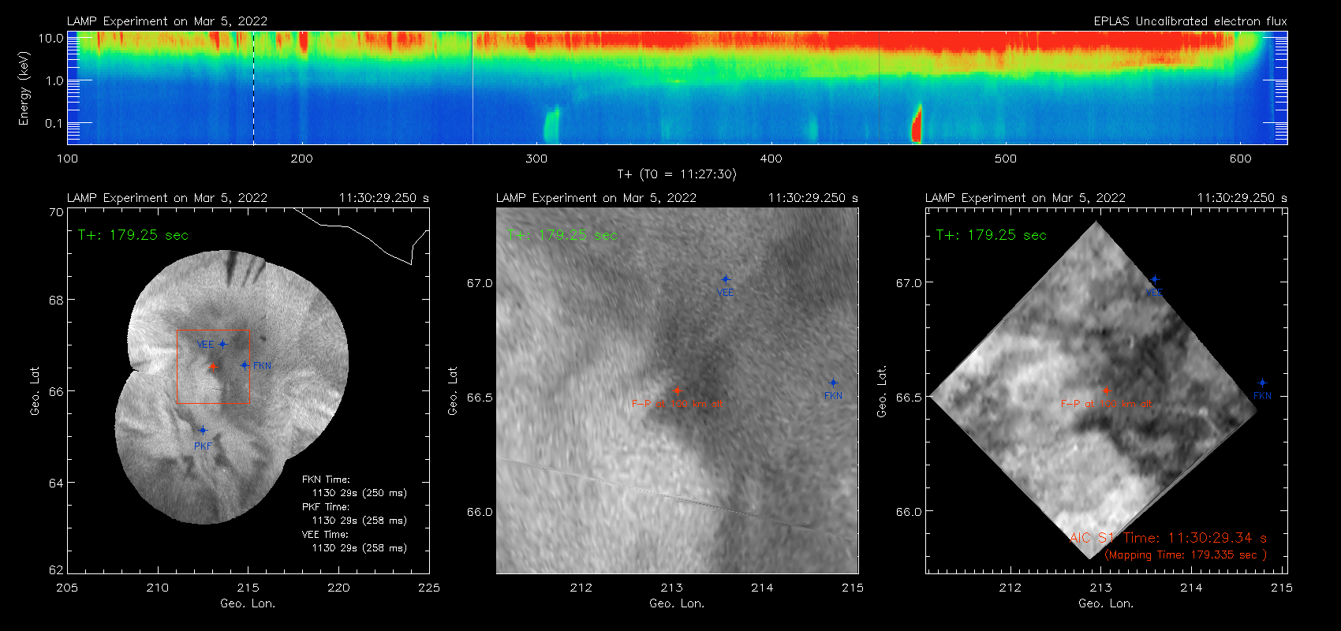Click '1130 29s (250 ms)' FKN time value
The width and height of the screenshot is (1341, 631).
(360, 493)
